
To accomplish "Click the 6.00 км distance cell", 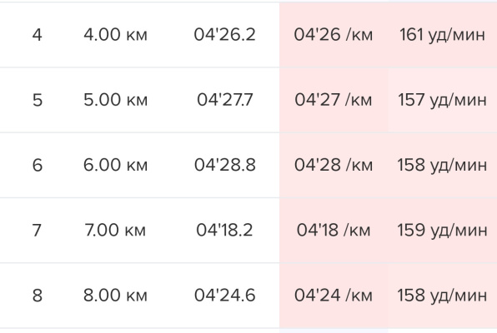I will tap(115, 165).
